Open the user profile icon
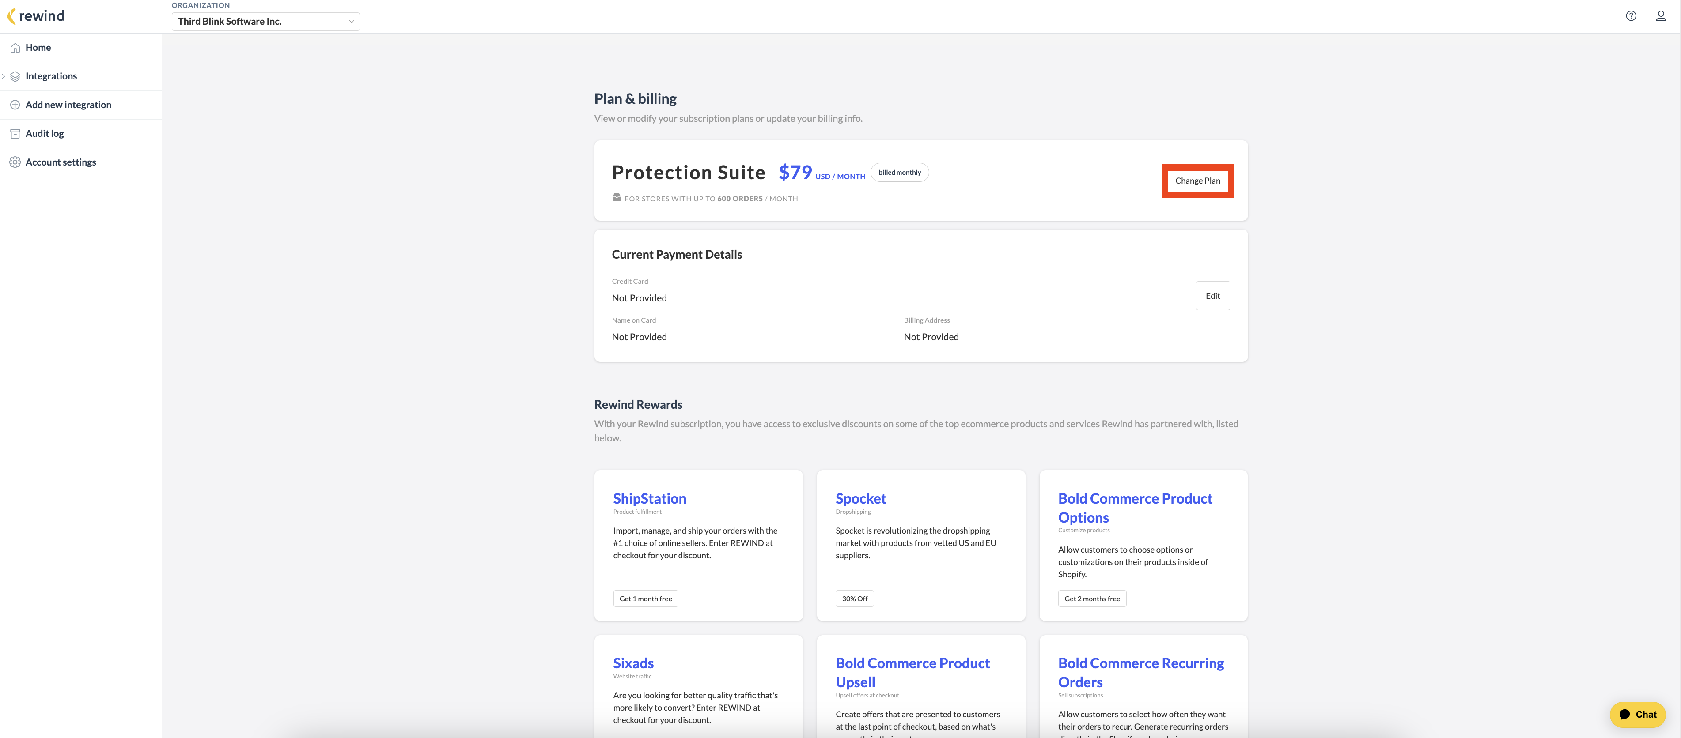The height and width of the screenshot is (738, 1681). click(1661, 16)
